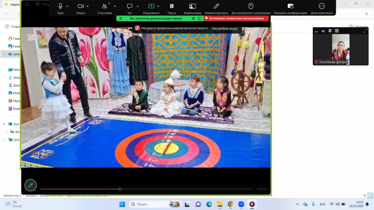Open the Участники participants panel

pyautogui.click(x=104, y=7)
